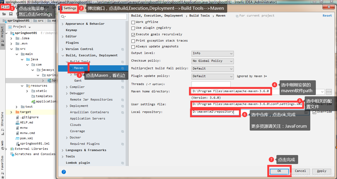Screen dimensions: 337x179
Task: Click the Threads (-T option) field
Action: (x=211, y=84)
